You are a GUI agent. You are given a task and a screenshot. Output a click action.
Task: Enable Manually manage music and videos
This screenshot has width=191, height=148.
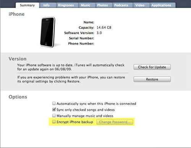tap(54, 116)
